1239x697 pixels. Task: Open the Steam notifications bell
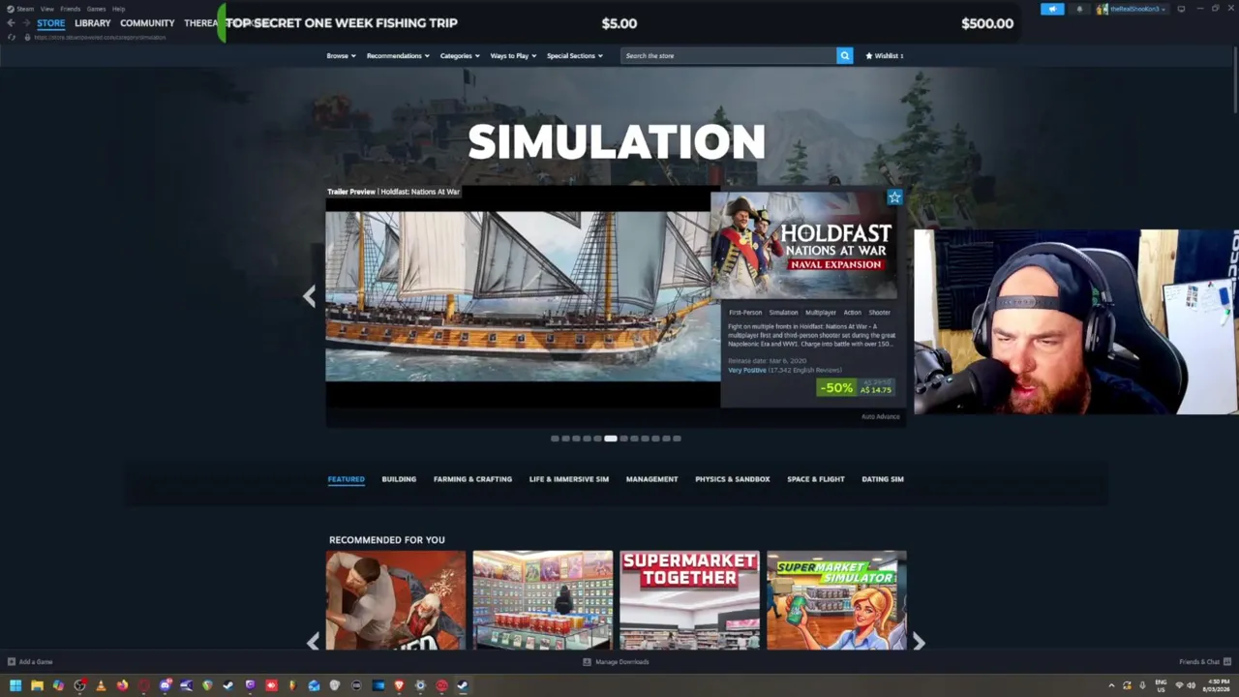tap(1079, 9)
